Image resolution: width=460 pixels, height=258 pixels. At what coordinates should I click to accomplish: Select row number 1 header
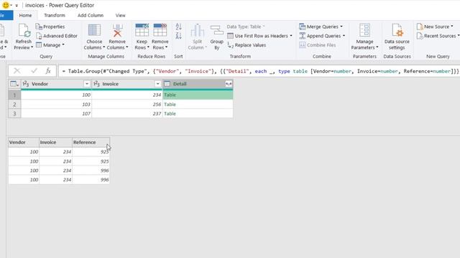[x=14, y=95]
